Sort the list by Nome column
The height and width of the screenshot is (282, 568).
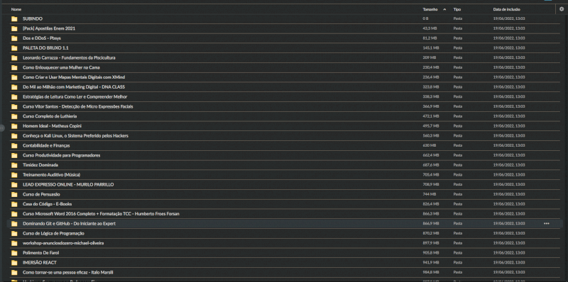pyautogui.click(x=16, y=9)
